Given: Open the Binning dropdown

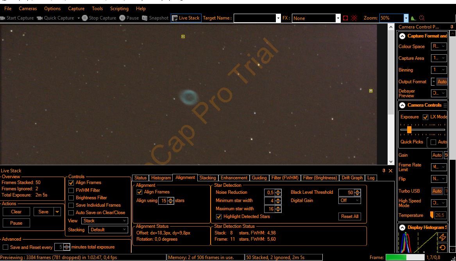Looking at the screenshot, I should 438,70.
